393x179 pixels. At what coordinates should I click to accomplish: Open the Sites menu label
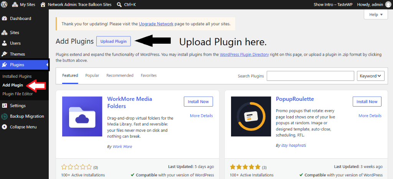coord(15,33)
